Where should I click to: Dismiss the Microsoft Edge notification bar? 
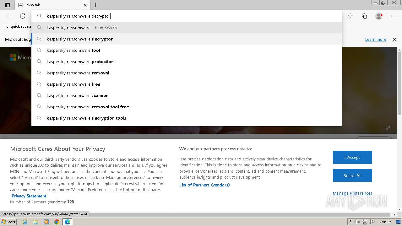[394, 39]
